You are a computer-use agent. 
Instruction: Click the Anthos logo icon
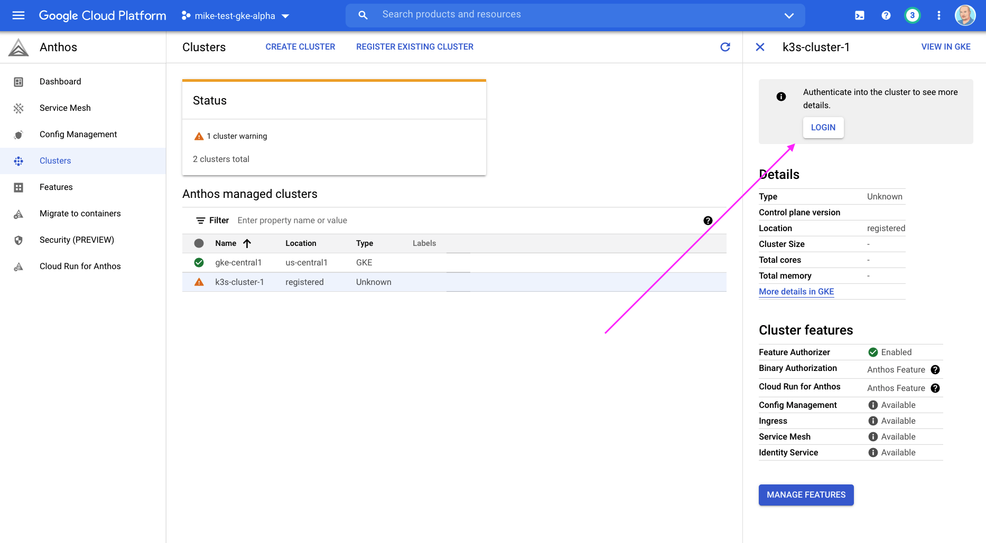[x=18, y=47]
